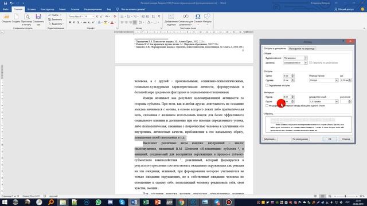Open line spacing options
The image size is (367, 206).
pos(141,22)
